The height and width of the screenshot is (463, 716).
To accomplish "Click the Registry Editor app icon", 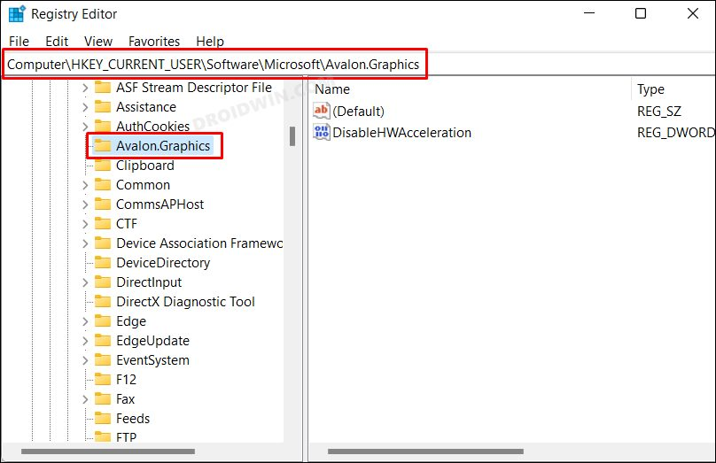I will point(17,13).
